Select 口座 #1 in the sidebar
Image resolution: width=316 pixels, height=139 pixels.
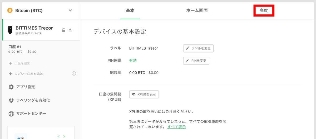point(41,49)
